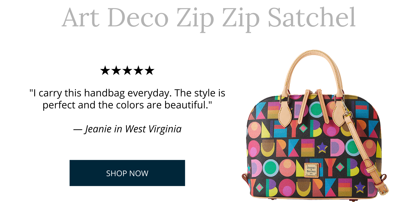Image resolution: width=418 pixels, height=202 pixels.
Task: Select the fifth rating star
Action: pyautogui.click(x=150, y=70)
